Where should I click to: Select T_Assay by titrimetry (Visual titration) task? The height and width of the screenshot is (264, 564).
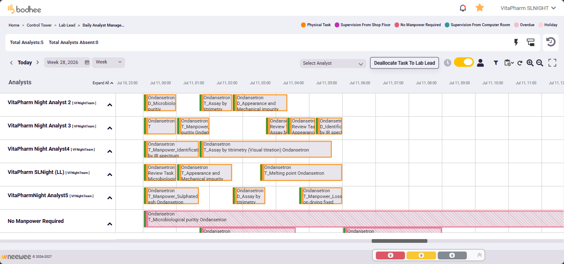tap(265, 149)
